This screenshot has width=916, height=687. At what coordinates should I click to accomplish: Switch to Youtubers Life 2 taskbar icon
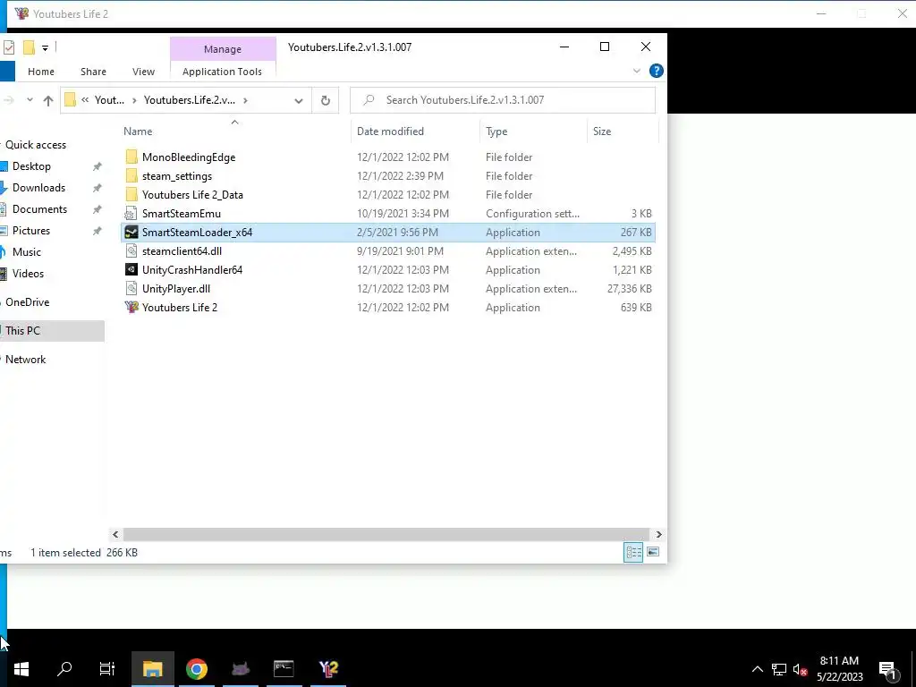[328, 668]
